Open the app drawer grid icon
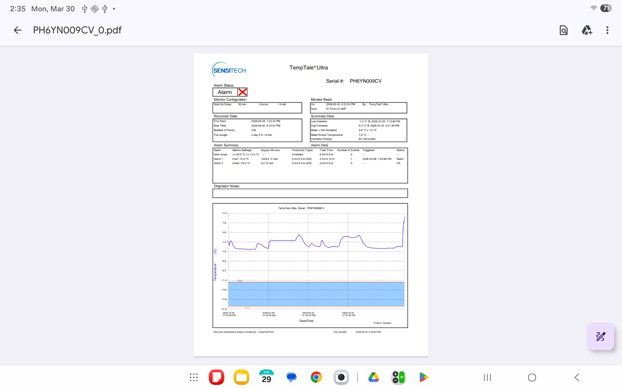The image size is (622, 389). (194, 377)
